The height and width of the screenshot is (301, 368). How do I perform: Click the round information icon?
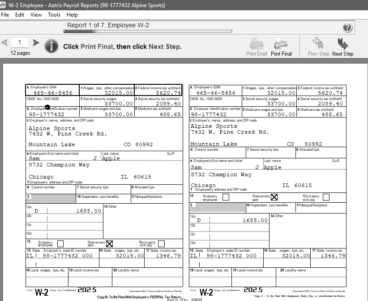pos(51,46)
